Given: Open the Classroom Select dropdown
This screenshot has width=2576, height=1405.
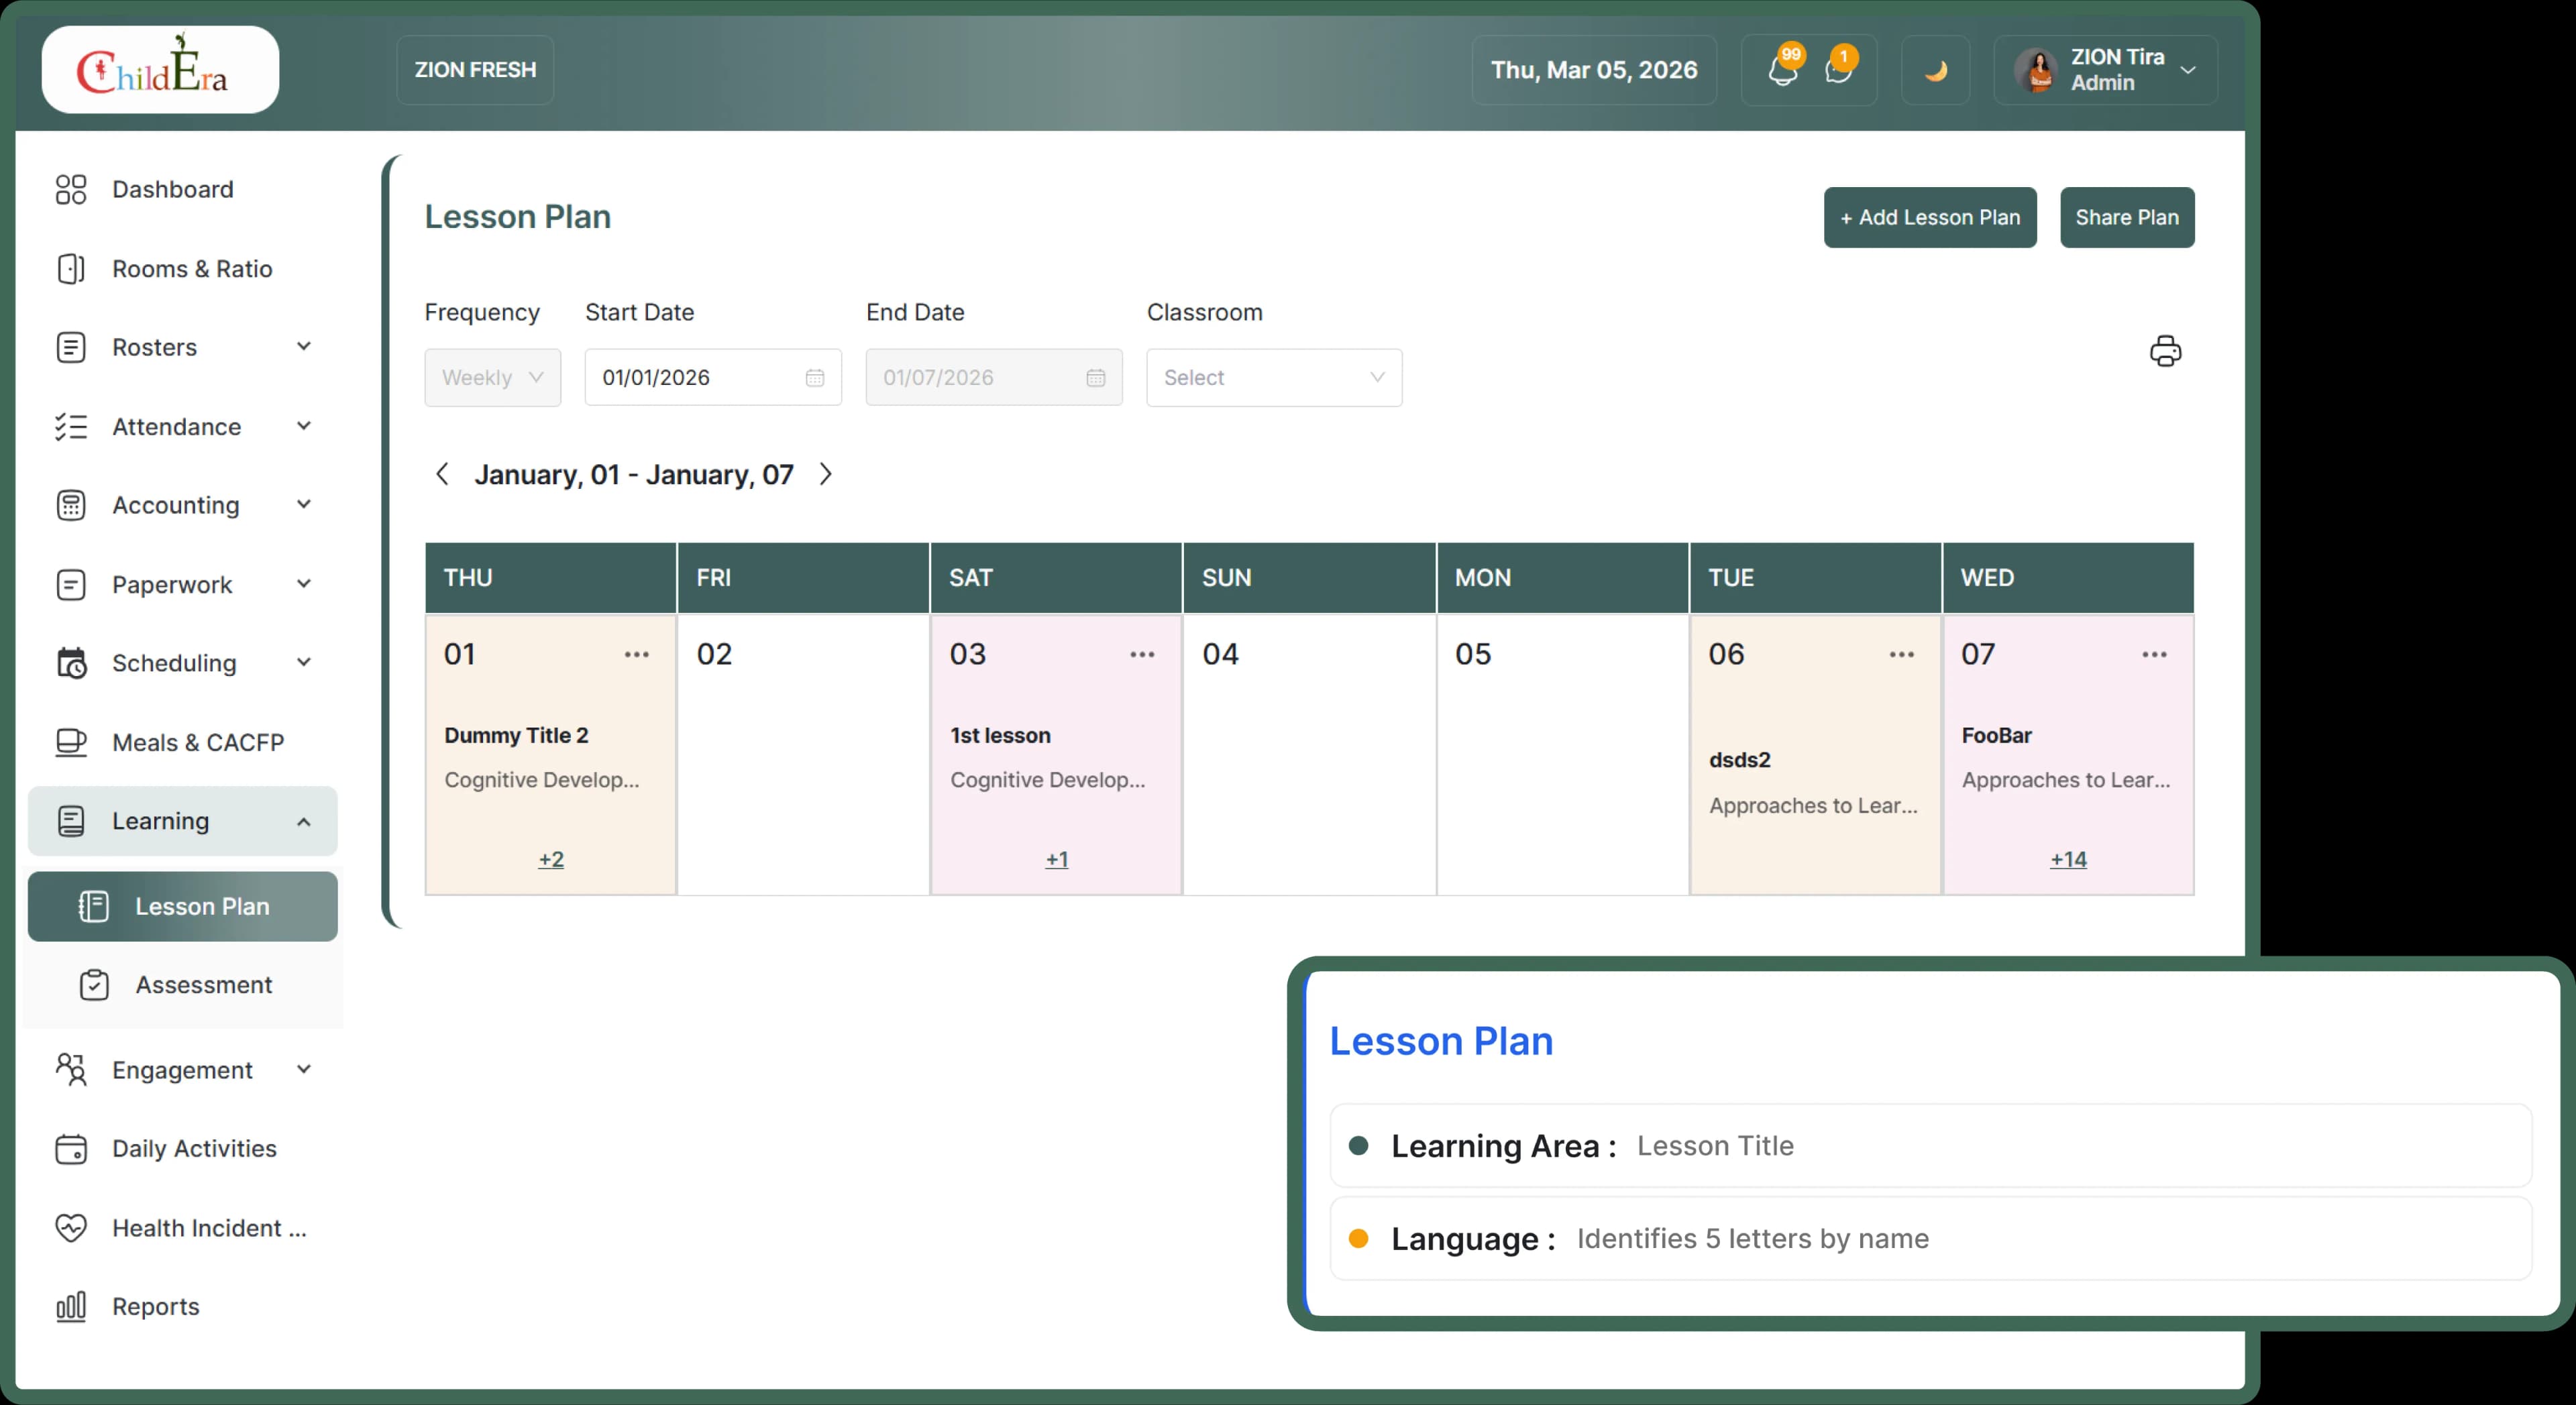Looking at the screenshot, I should (x=1274, y=377).
